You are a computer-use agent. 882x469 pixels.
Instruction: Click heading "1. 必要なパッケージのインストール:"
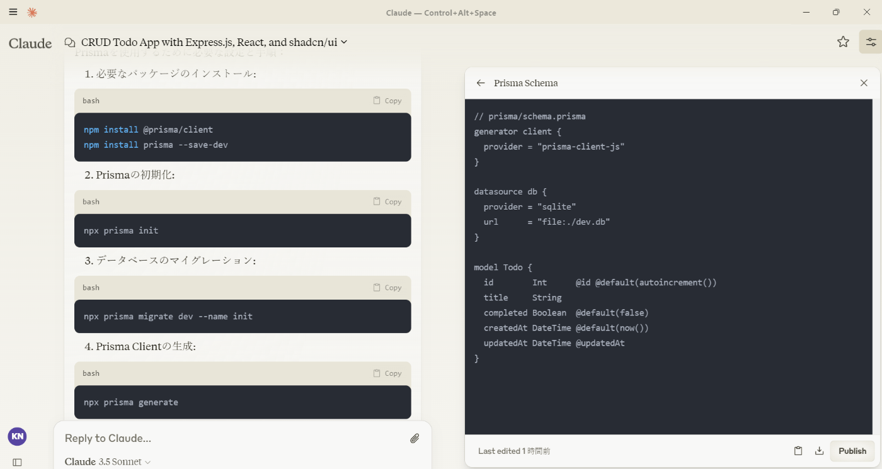click(170, 74)
